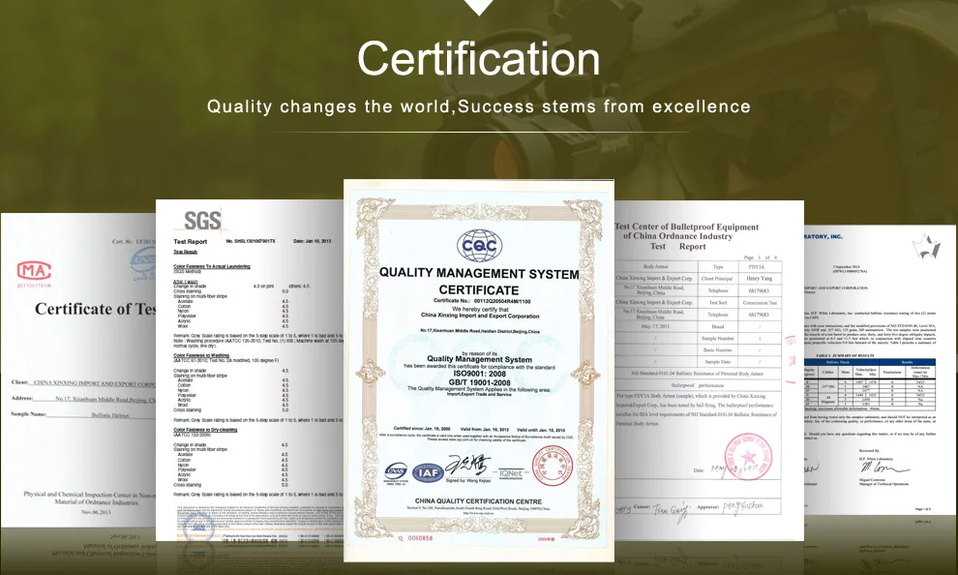
Task: Open the Certificate of Test document with MA logo
Action: coord(78,371)
